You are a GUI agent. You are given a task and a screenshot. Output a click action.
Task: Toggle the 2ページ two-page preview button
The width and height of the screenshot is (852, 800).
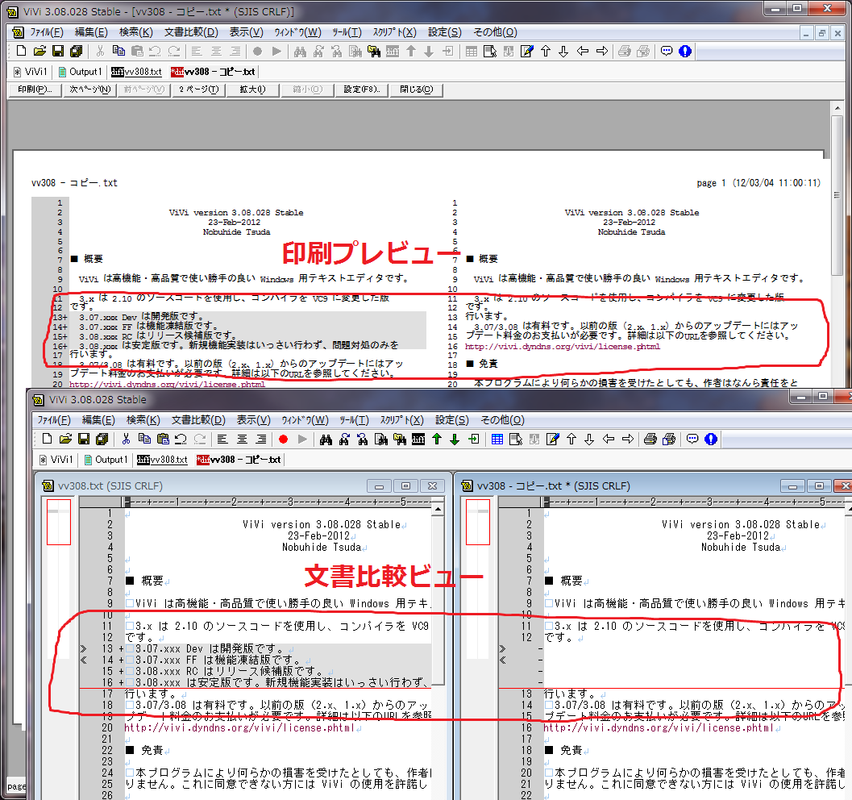pos(199,90)
